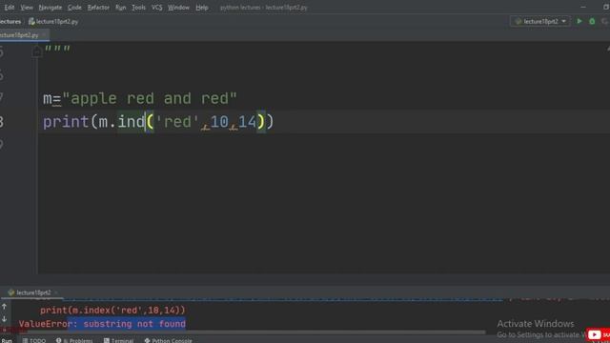Screen dimensions: 610x343
Task: Open the Code menu
Action: pyautogui.click(x=74, y=8)
